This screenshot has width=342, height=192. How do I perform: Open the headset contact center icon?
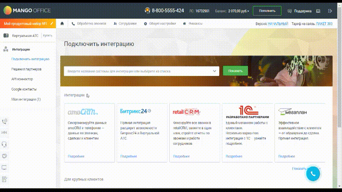[x=4, y=144]
